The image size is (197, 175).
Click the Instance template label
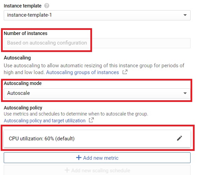tap(23, 6)
